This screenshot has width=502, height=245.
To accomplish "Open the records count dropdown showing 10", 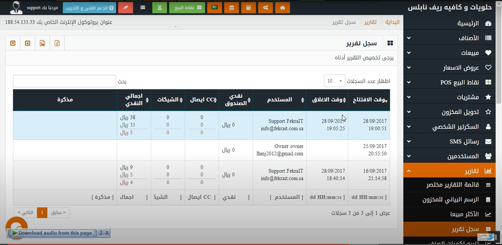I will [x=334, y=81].
